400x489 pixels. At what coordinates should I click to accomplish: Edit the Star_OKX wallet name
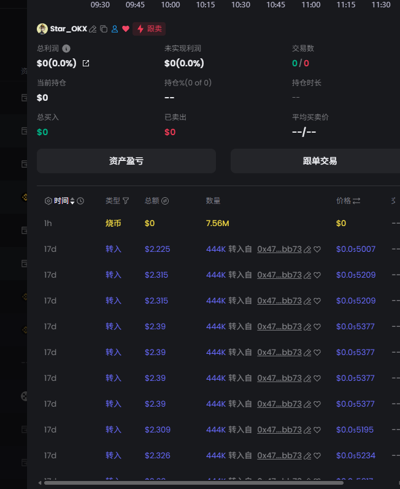pyautogui.click(x=93, y=29)
